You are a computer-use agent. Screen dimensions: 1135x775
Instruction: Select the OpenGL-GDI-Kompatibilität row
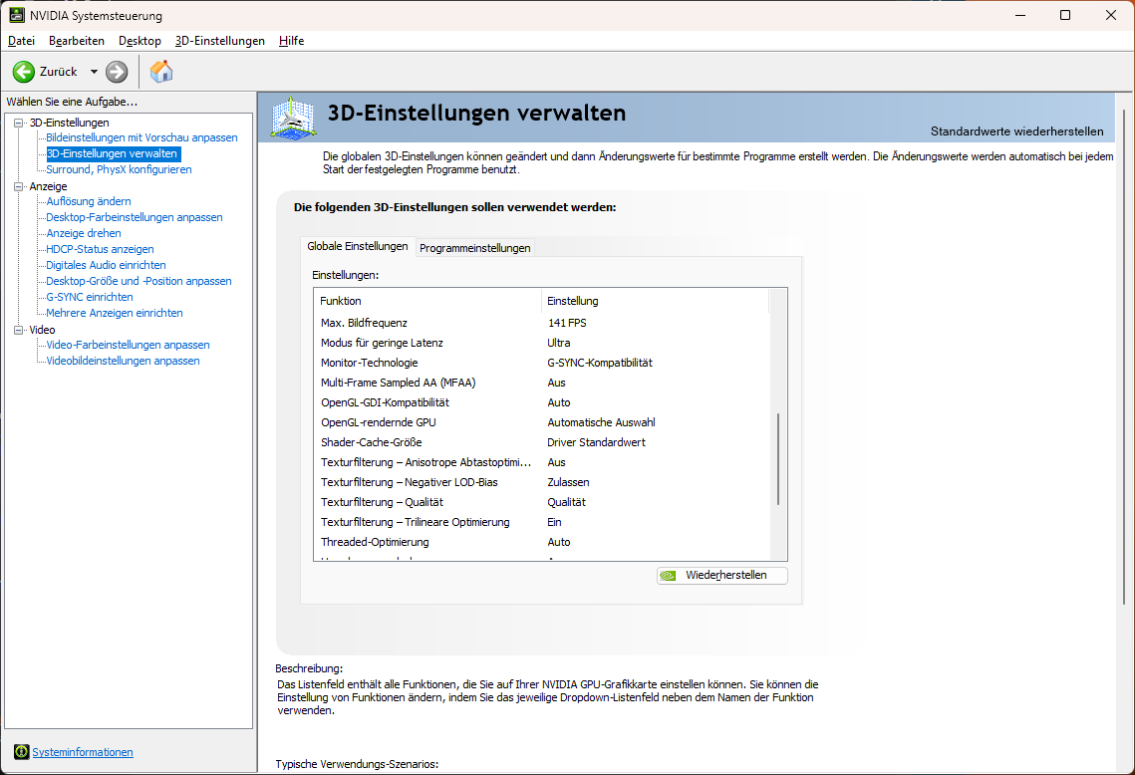(x=541, y=402)
